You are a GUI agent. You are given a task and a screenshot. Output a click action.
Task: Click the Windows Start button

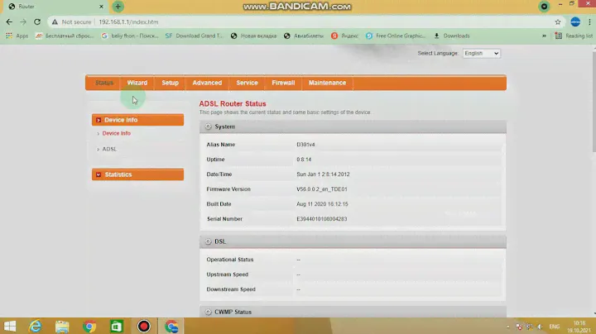click(10, 326)
